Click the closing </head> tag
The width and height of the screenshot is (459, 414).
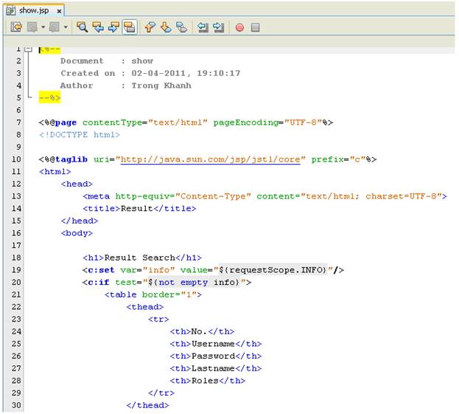click(80, 221)
